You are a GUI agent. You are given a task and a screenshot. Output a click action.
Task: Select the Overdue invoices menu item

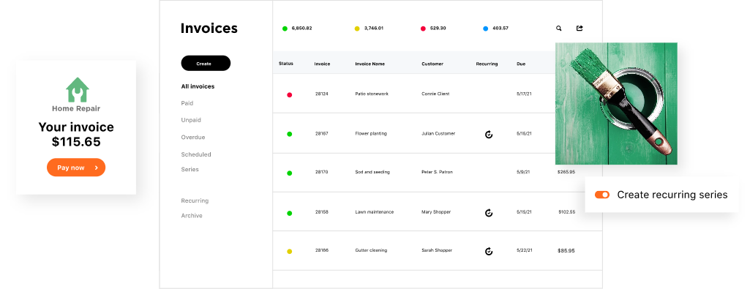pyautogui.click(x=192, y=138)
